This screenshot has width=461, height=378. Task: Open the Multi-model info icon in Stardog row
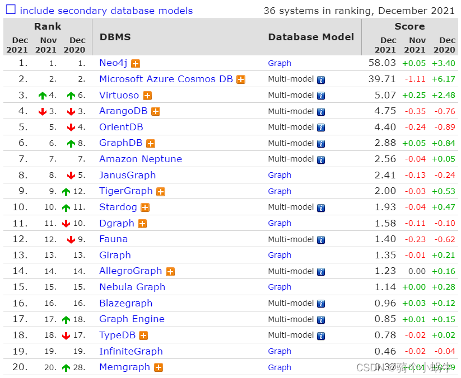[321, 208]
